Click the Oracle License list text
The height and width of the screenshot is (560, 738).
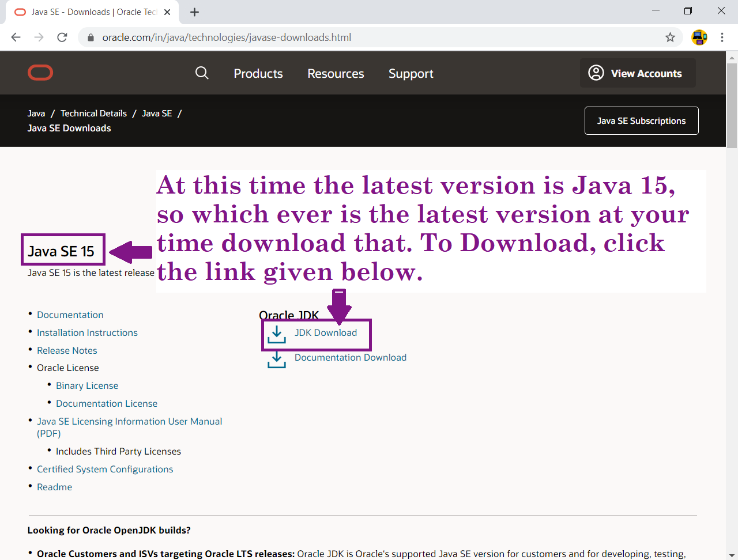68,368
